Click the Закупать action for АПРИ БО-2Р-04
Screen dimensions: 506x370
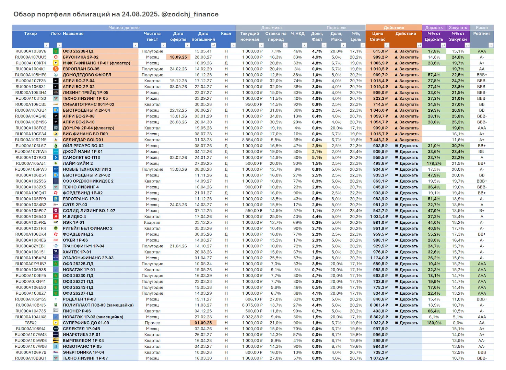(x=407, y=81)
